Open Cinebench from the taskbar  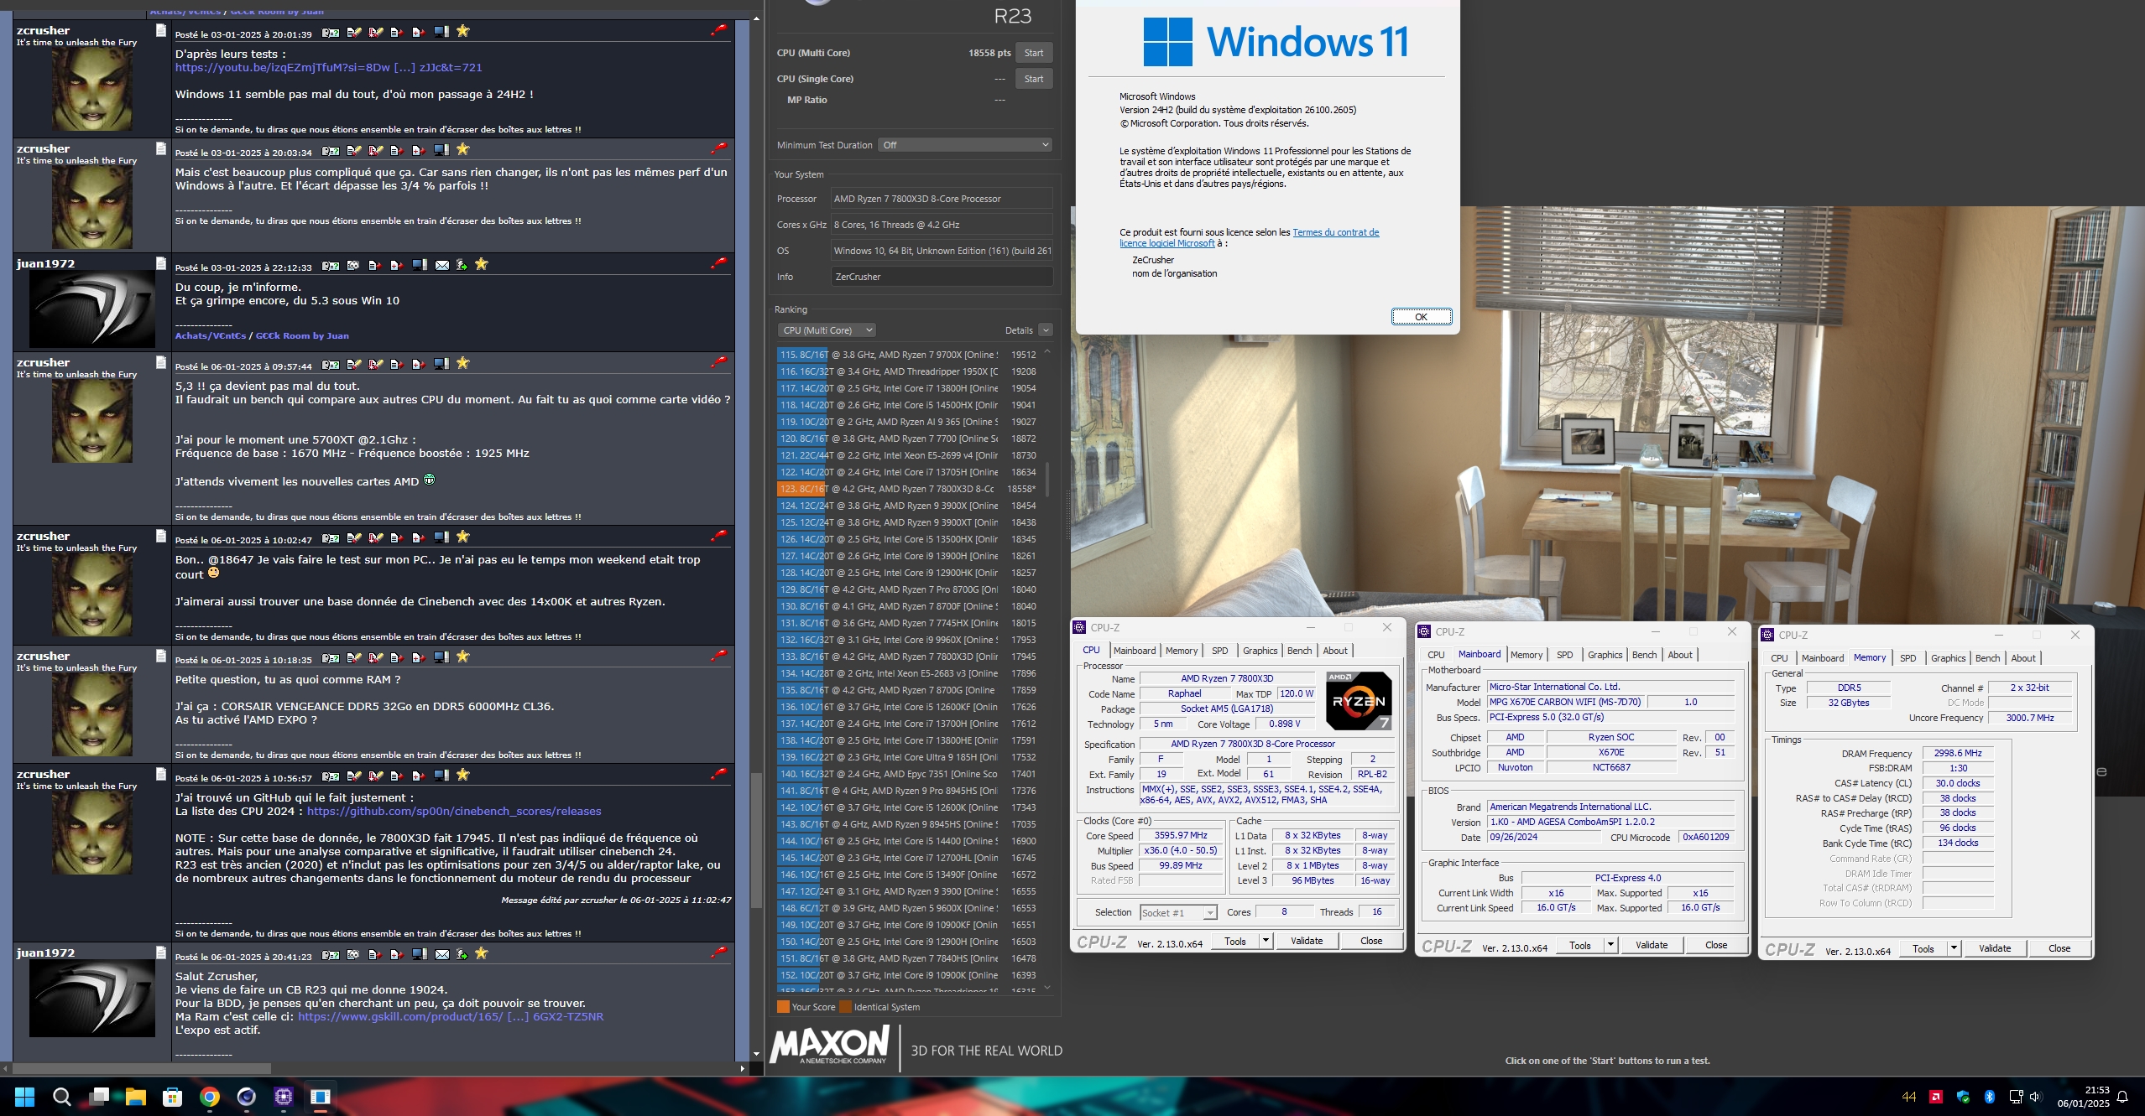click(246, 1097)
